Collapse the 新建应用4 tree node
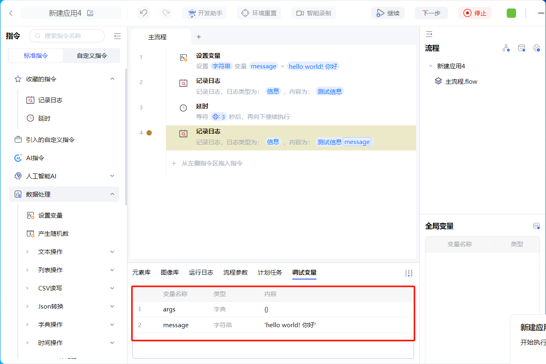Screen dimensions: 546x364 coord(431,66)
